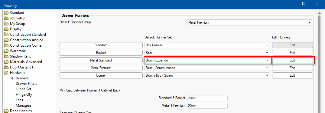Select the Shadow Rails folder icon
325x113 pixels.
(6, 56)
